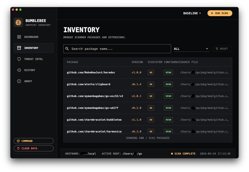
Task: Click the trash icon in Clear Data
Action: pyautogui.click(x=18, y=148)
